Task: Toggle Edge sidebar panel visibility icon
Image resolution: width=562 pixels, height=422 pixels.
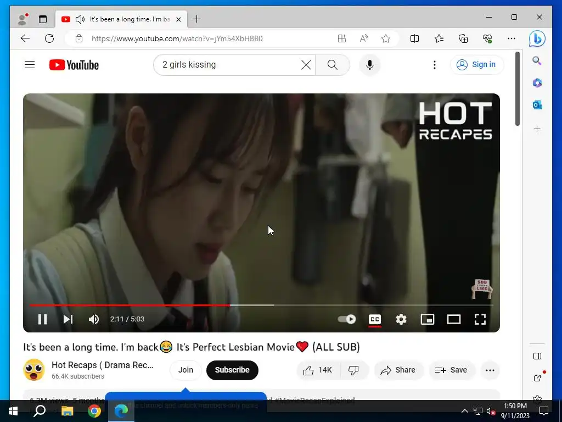Action: click(537, 356)
